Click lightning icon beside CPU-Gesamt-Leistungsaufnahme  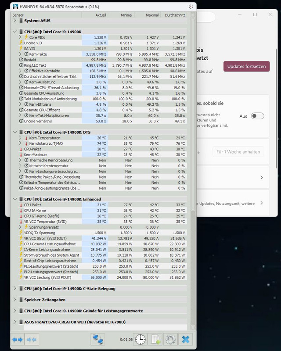[x=21, y=244]
